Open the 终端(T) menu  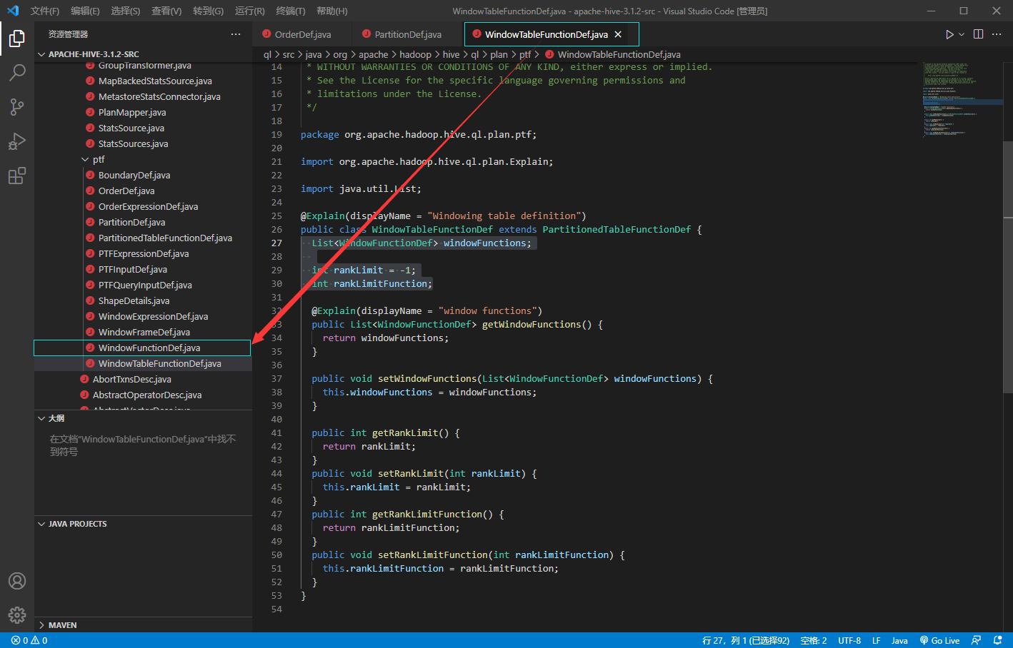pyautogui.click(x=290, y=11)
